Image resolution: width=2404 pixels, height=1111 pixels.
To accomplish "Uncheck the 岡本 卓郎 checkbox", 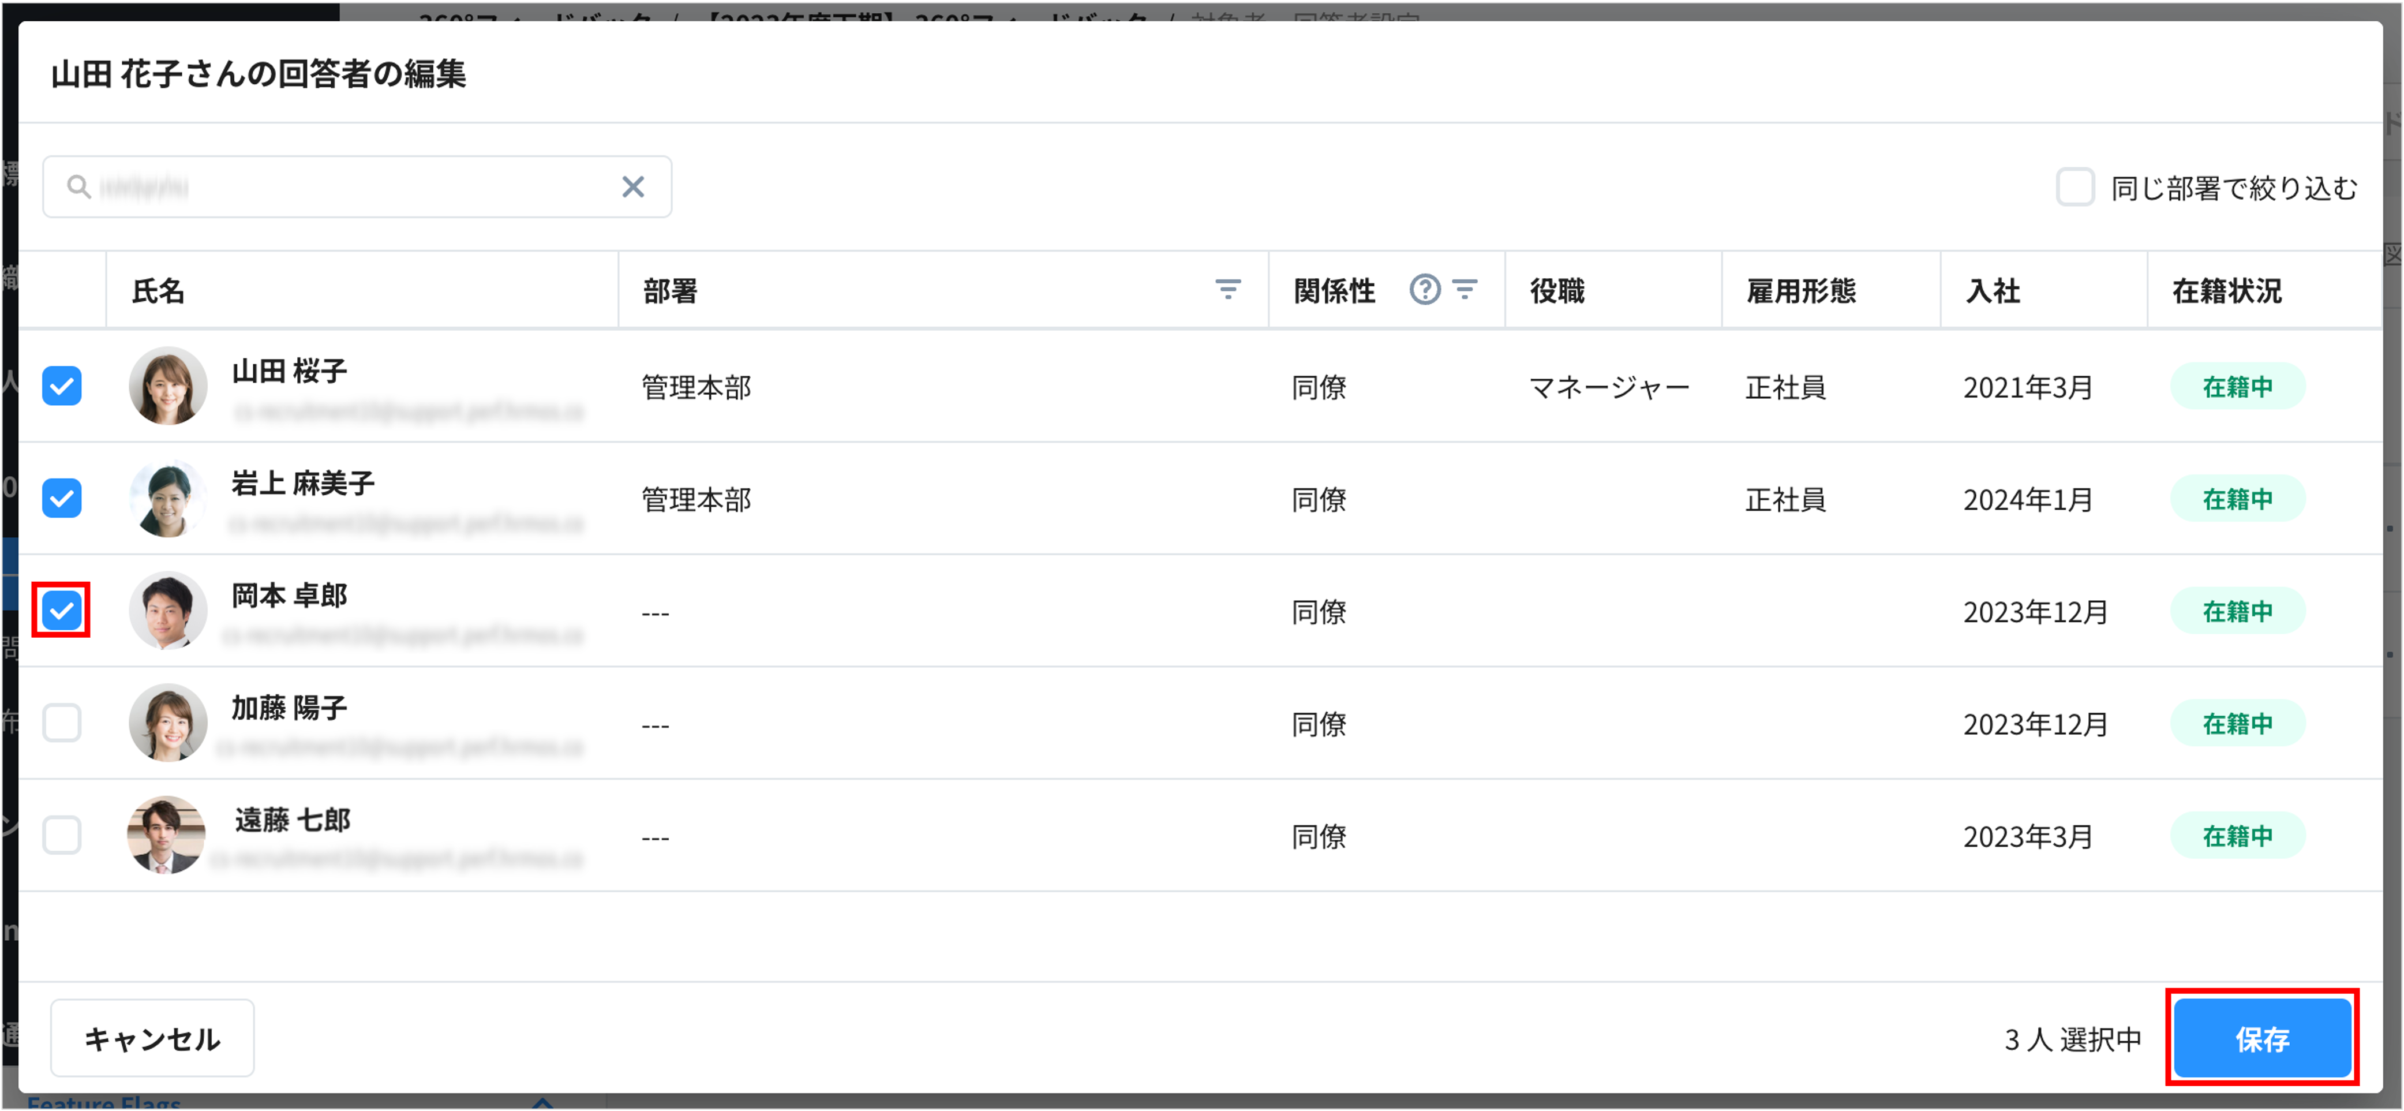I will [62, 611].
